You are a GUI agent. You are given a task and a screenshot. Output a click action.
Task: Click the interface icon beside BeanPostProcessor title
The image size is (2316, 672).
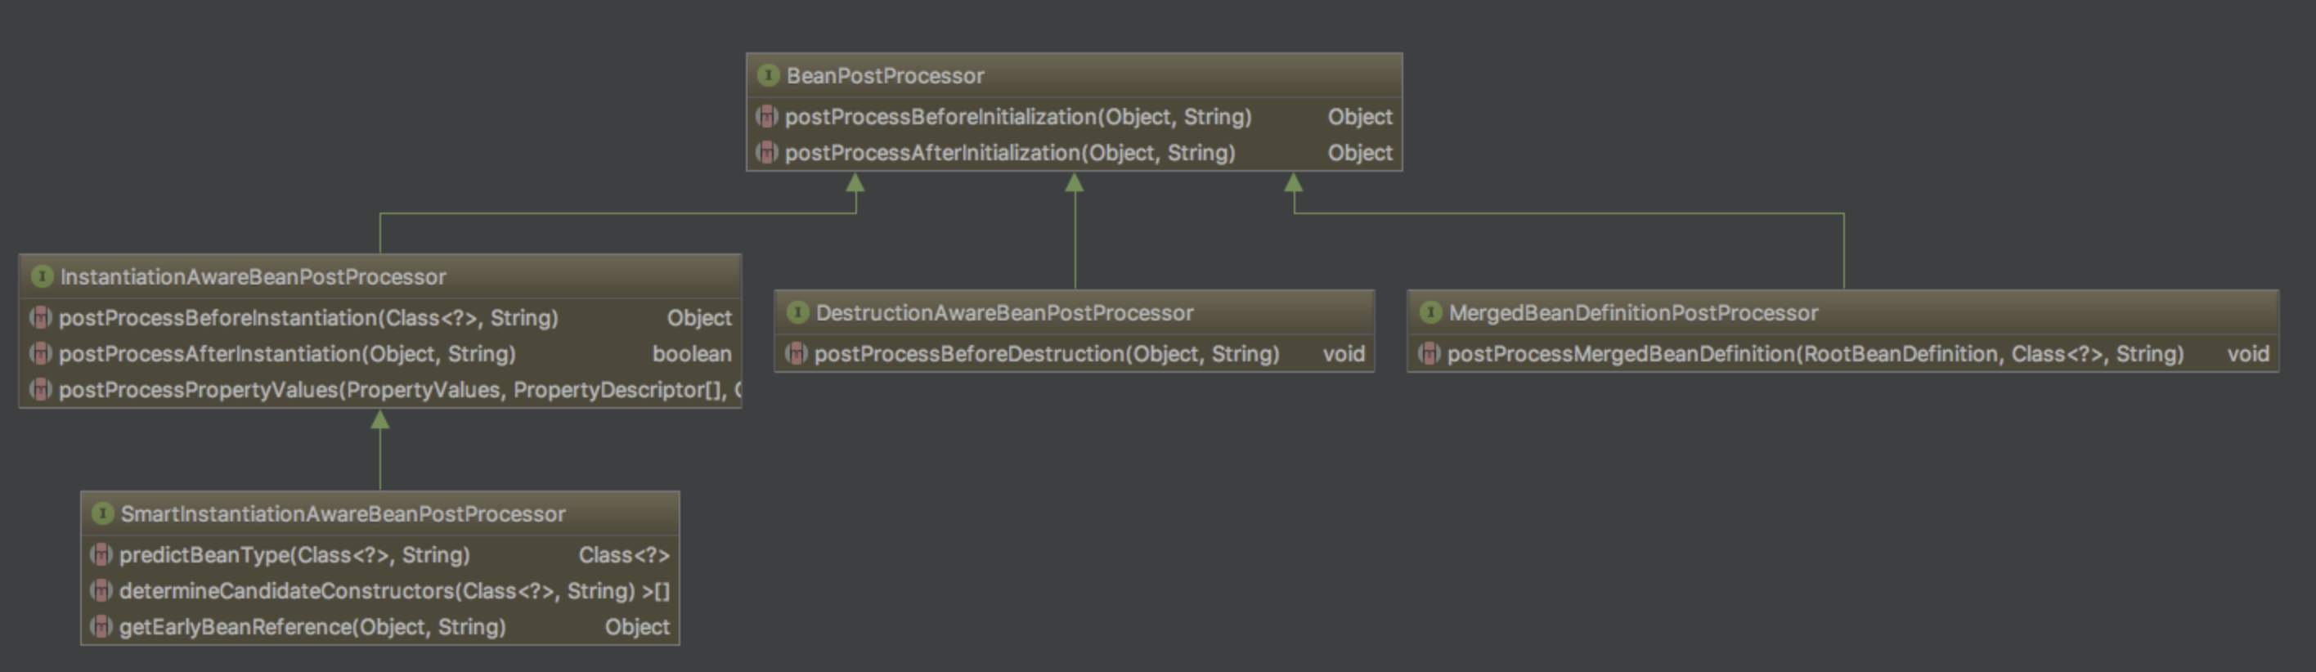pos(768,75)
